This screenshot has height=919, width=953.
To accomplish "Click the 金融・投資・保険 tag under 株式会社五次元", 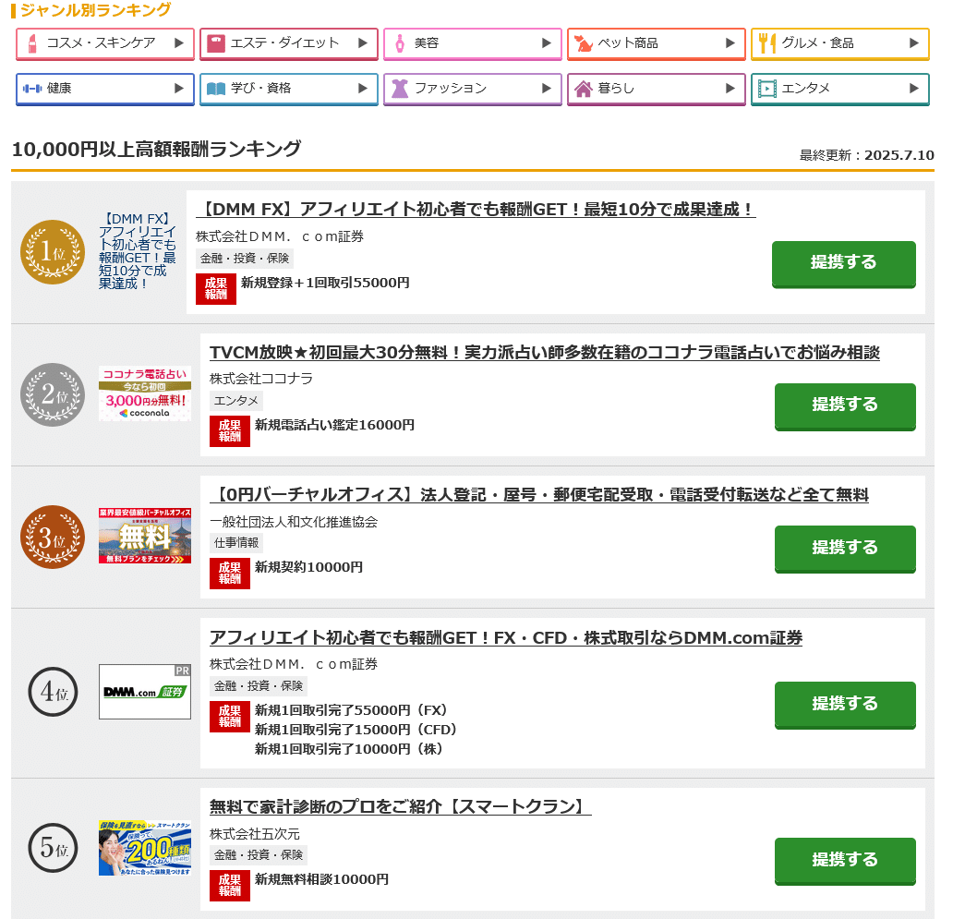I will coord(259,855).
